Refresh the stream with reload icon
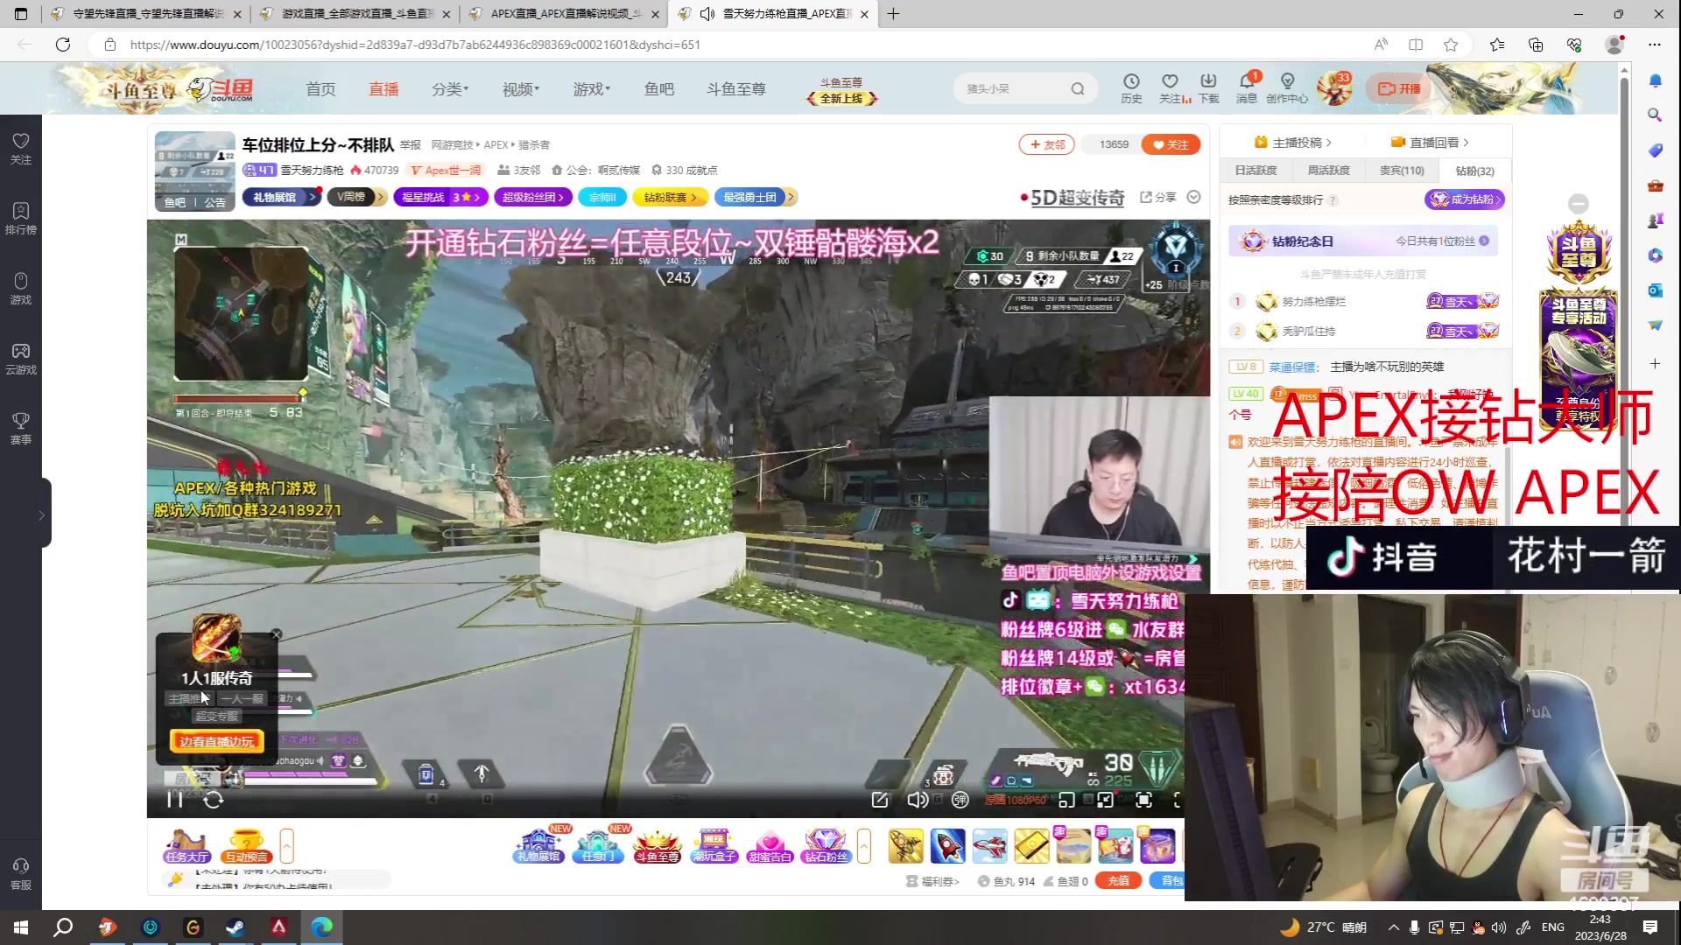The width and height of the screenshot is (1681, 945). 214,799
